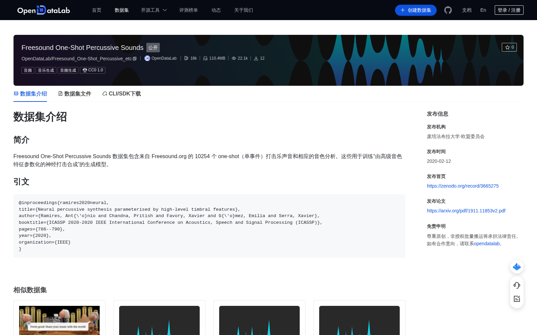The height and width of the screenshot is (335, 537).
Task: Click the 登录 / 注册 button
Action: coord(509,10)
